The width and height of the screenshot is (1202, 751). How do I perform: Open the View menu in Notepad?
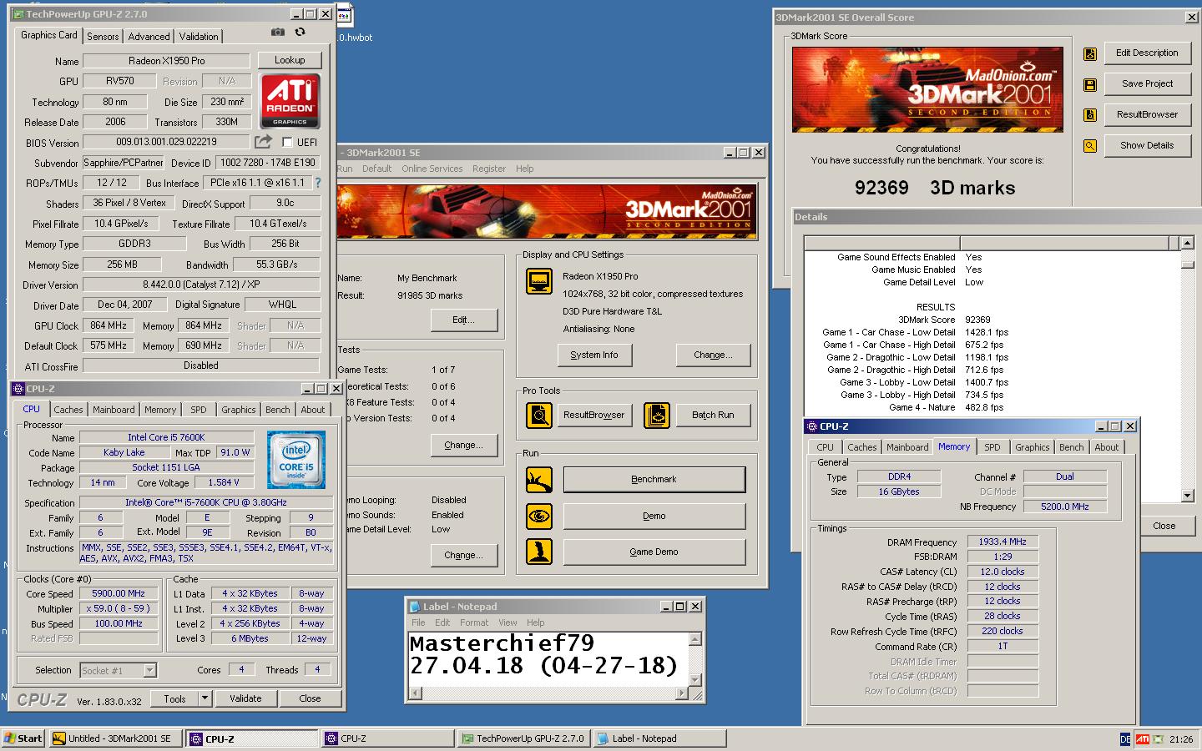(x=508, y=622)
